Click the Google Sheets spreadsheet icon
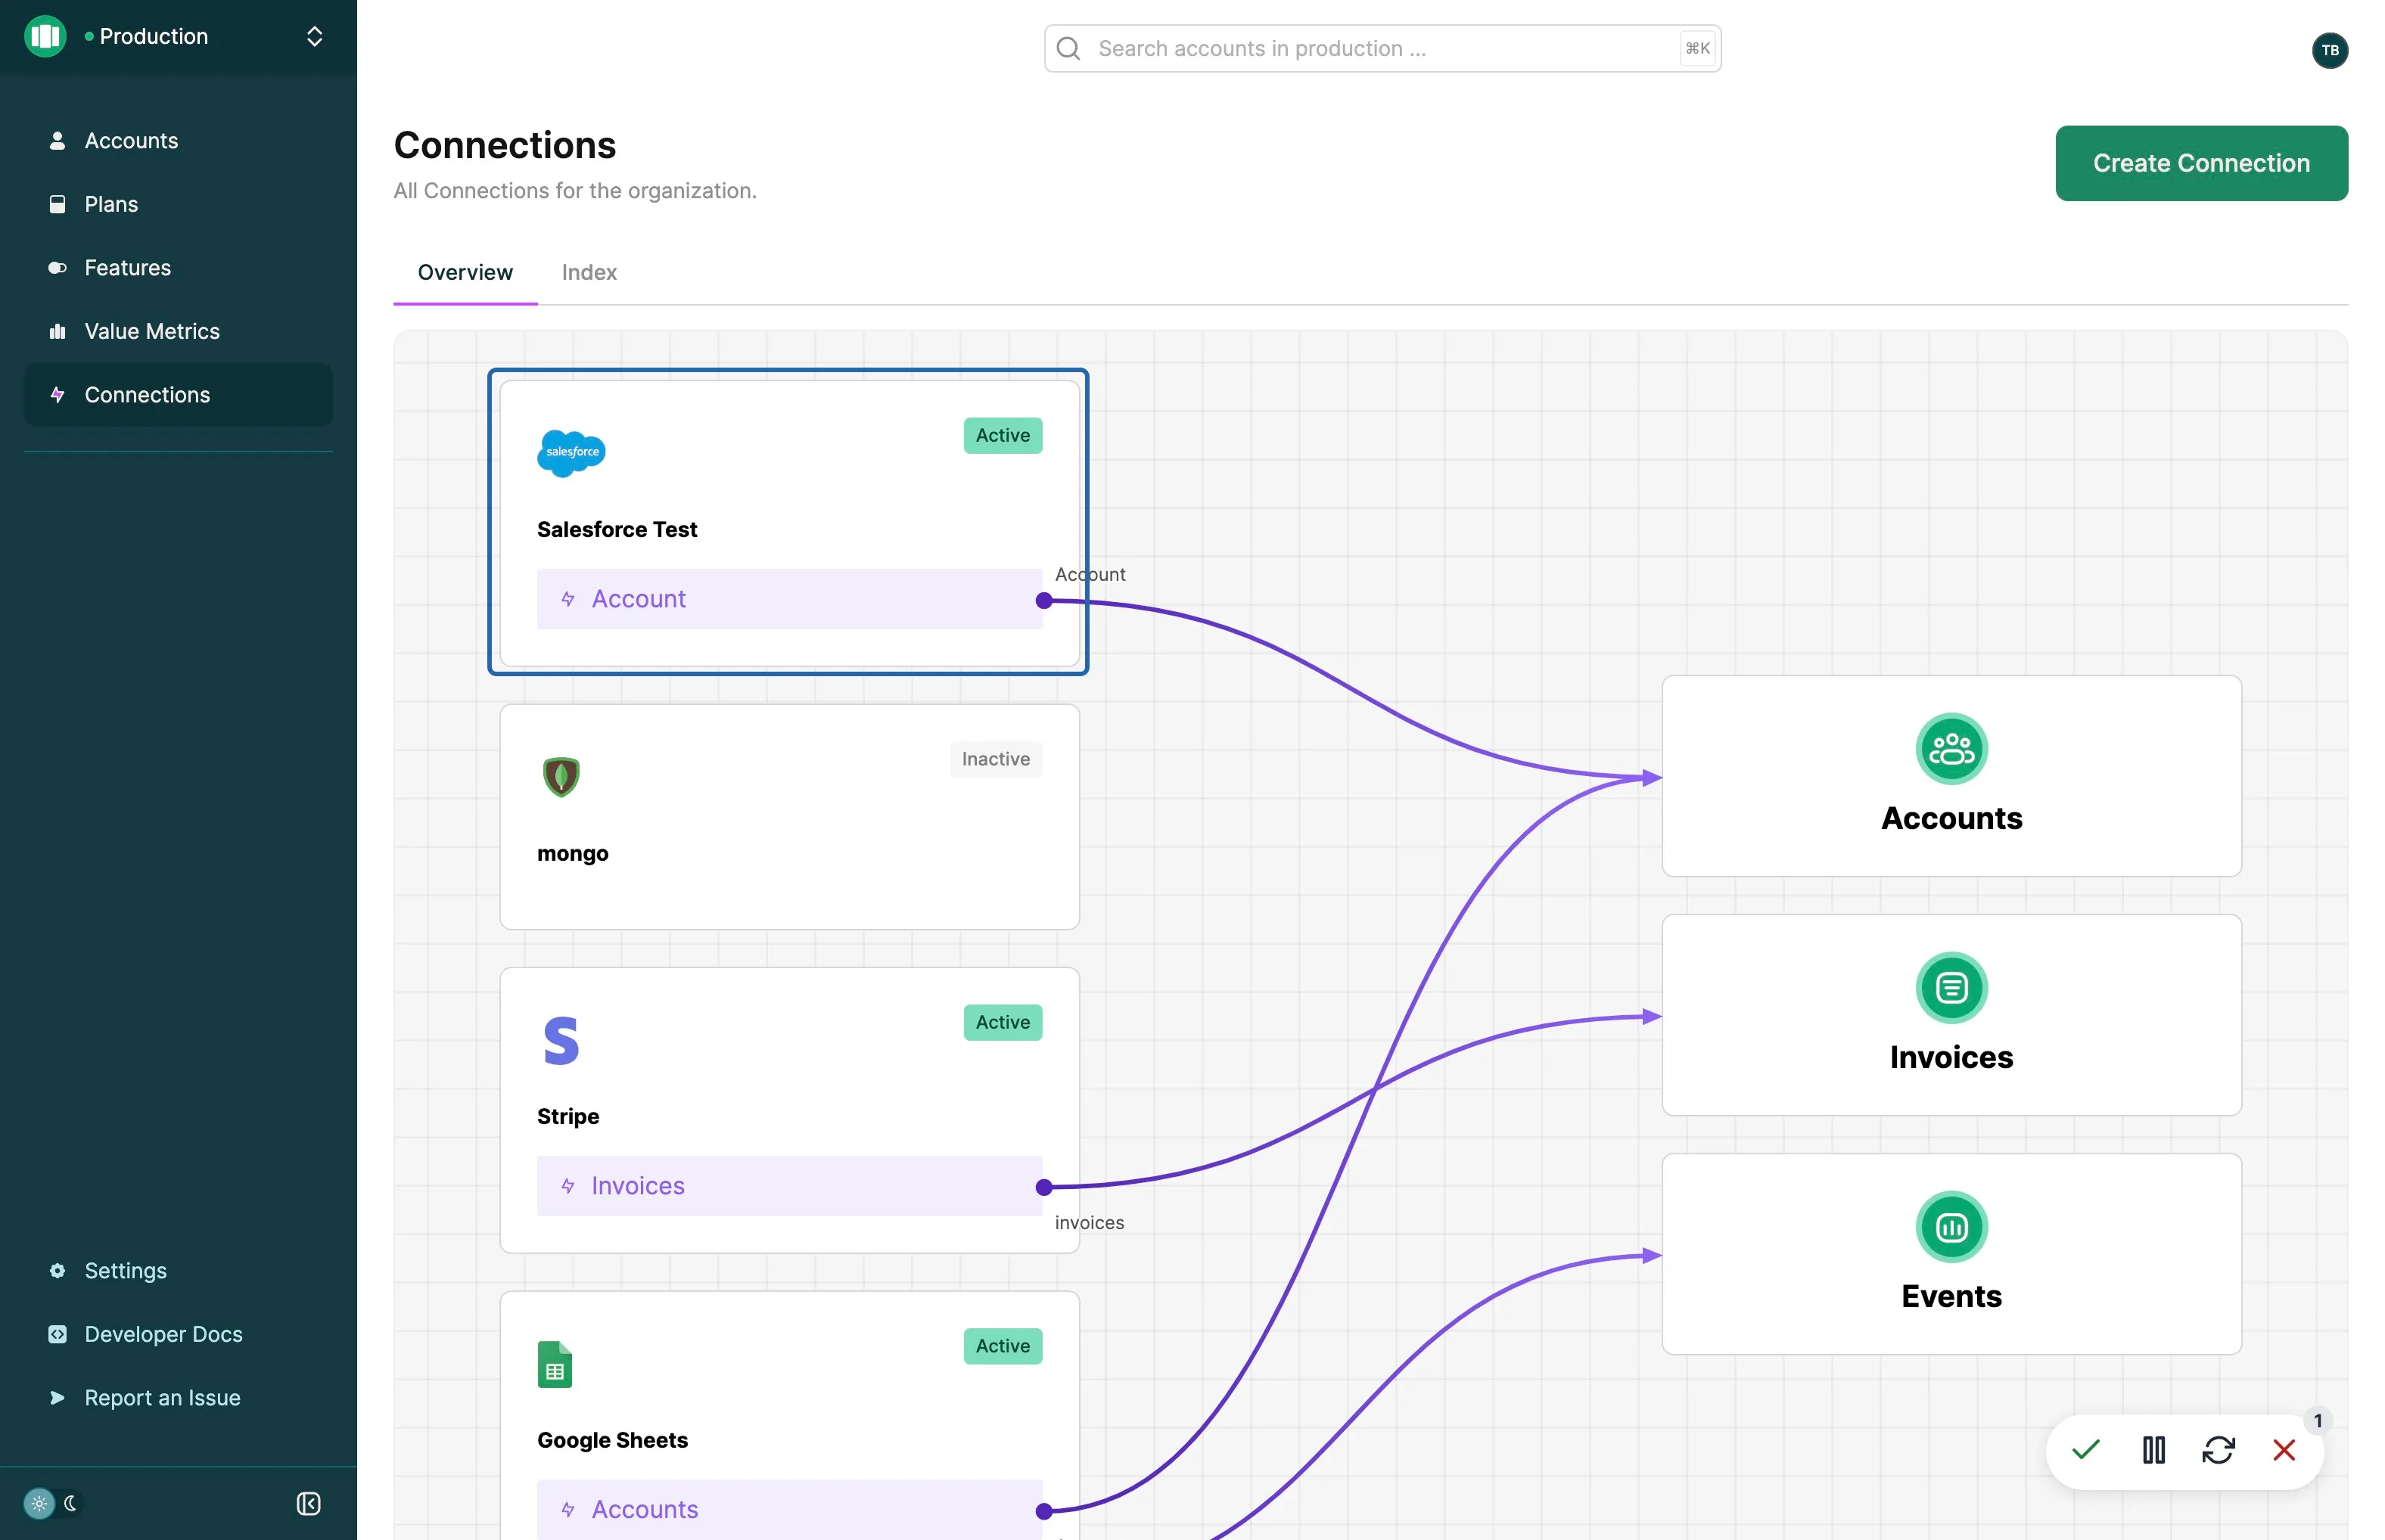The image size is (2385, 1540). point(555,1364)
